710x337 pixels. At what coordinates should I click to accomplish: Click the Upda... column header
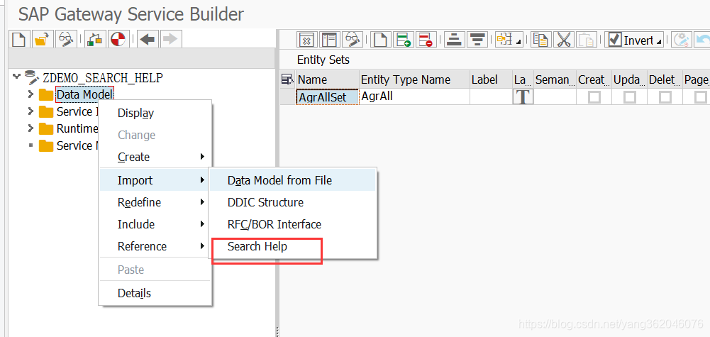(x=629, y=79)
